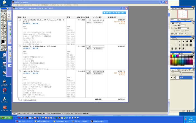Open Mozilla Thunderbird desktop icon
Image resolution: width=196 pixels, height=123 pixels.
(x=5, y=83)
